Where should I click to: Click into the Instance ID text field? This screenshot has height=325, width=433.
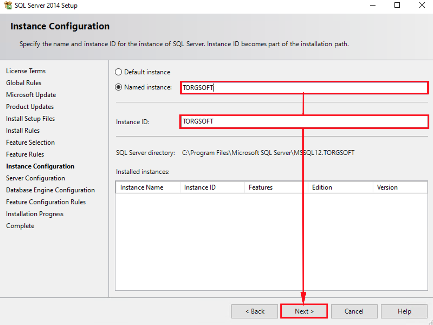[304, 122]
